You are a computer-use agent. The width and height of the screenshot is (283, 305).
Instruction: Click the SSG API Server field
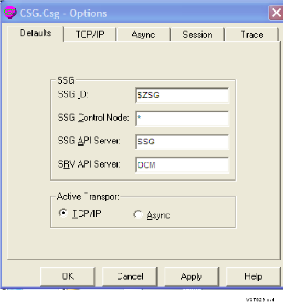pos(182,142)
